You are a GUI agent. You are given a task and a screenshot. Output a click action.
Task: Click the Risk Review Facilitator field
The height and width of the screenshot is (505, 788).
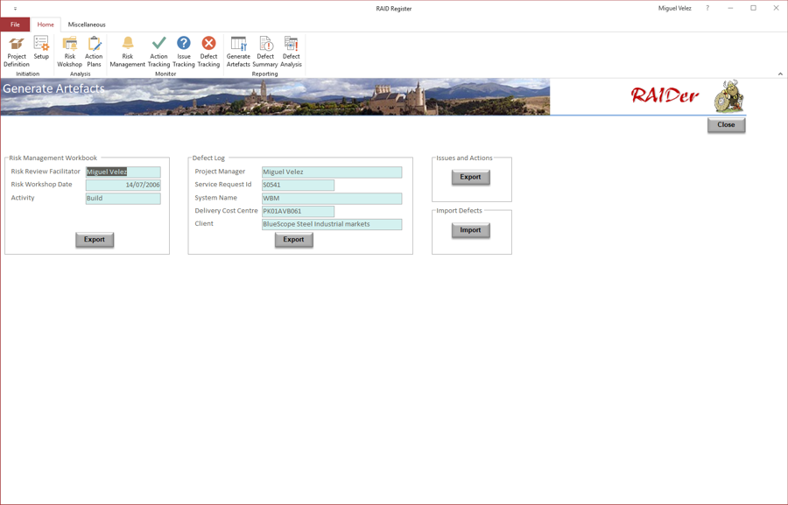[x=123, y=172]
